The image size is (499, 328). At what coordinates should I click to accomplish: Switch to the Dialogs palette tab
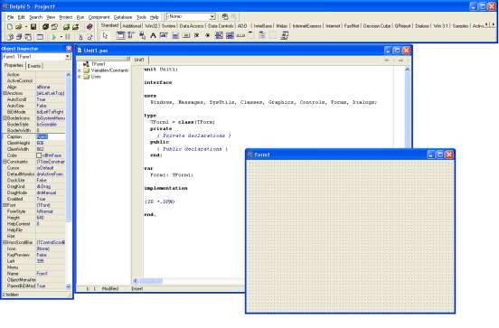(422, 26)
